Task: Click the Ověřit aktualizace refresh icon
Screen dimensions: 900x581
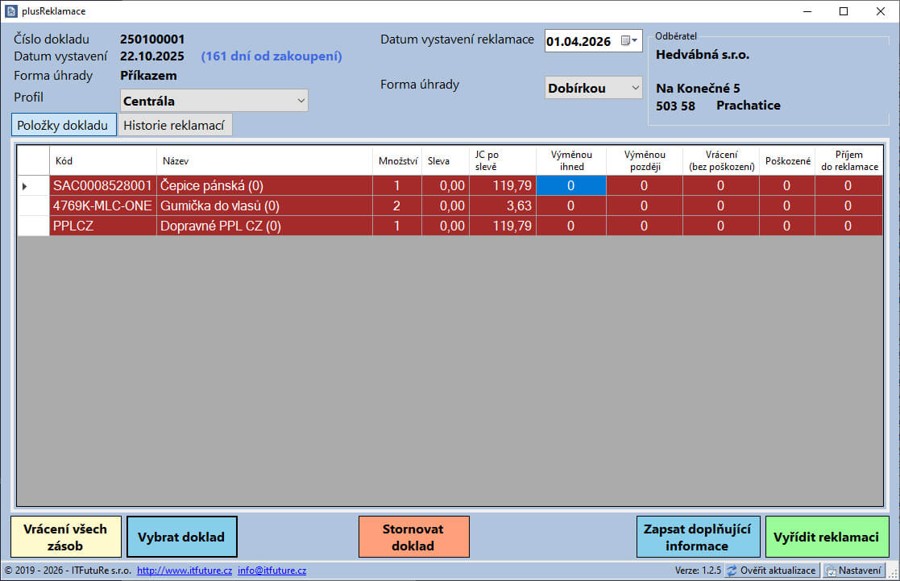Action: point(731,571)
